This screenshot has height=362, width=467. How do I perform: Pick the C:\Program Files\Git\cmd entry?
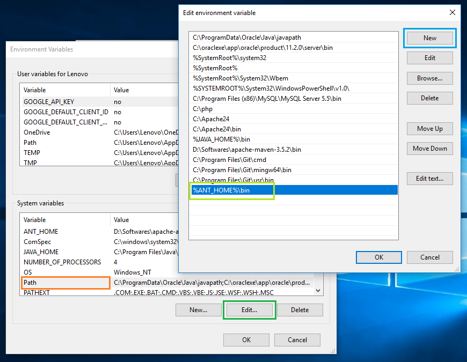(230, 159)
